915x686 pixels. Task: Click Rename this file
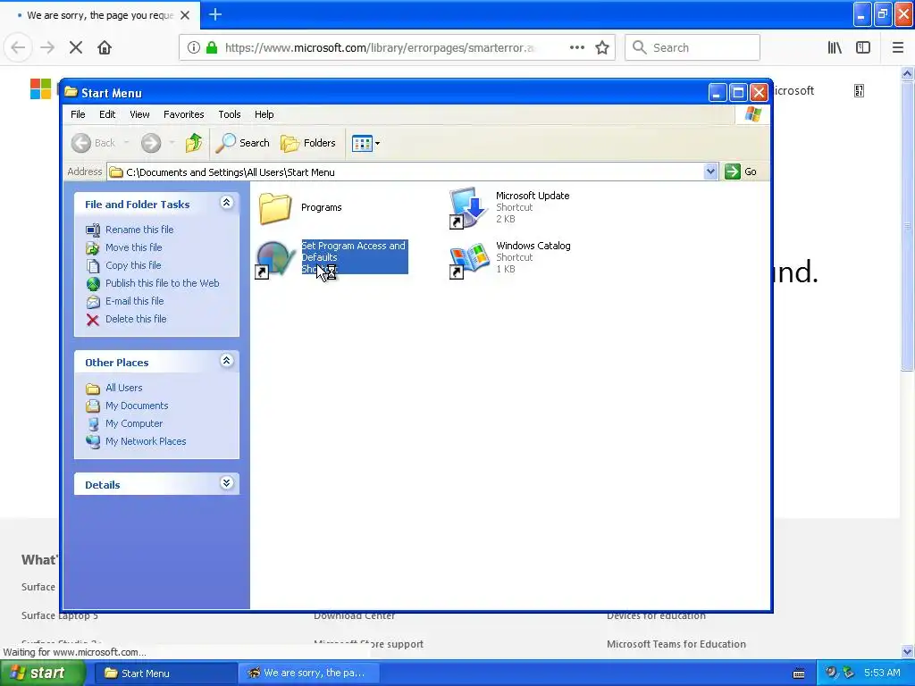coord(130,230)
